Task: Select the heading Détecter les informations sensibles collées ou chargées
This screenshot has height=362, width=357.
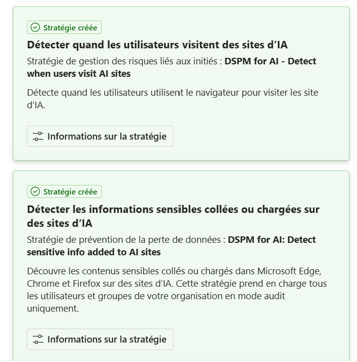Action: coord(173,209)
